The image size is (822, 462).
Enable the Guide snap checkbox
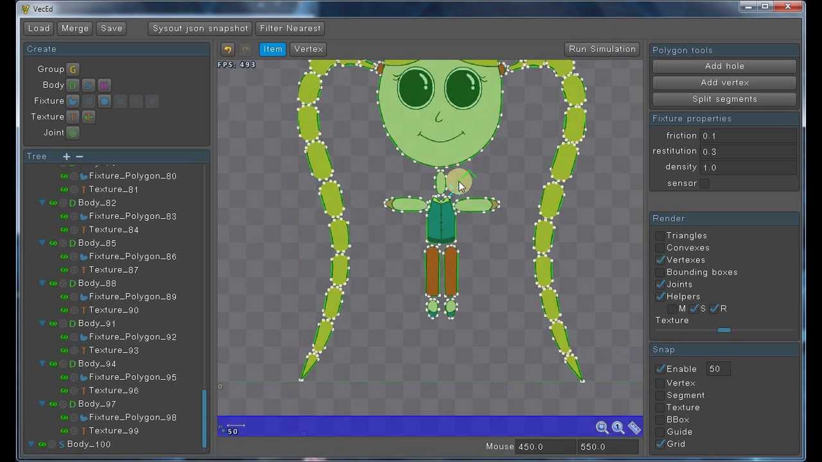[x=660, y=432]
